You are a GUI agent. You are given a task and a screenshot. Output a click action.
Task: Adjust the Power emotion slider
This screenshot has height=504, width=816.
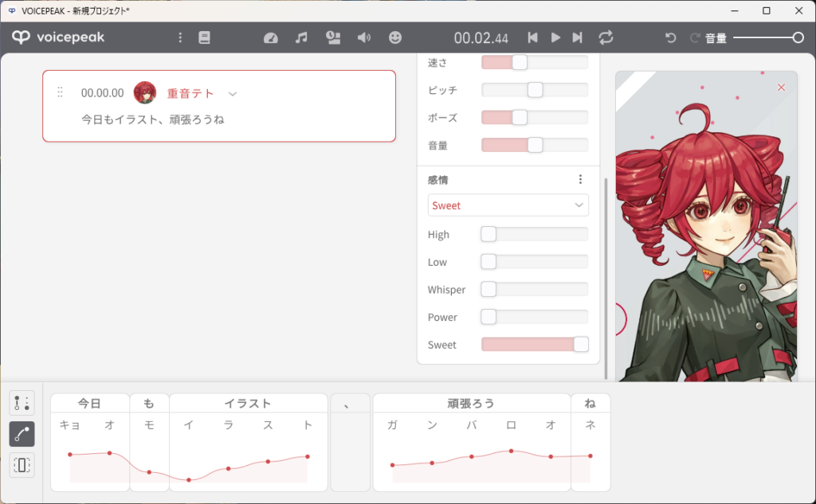click(x=535, y=317)
